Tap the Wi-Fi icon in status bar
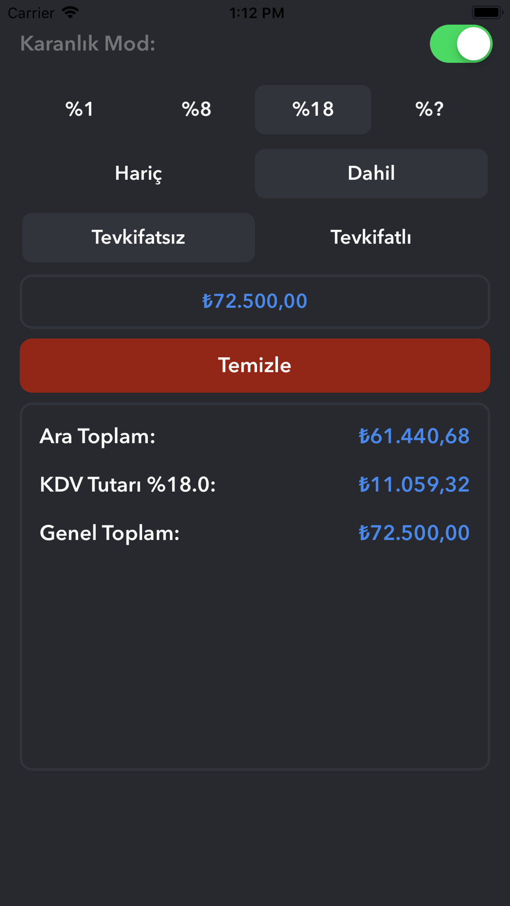Screen dimensions: 510x906 (70, 12)
